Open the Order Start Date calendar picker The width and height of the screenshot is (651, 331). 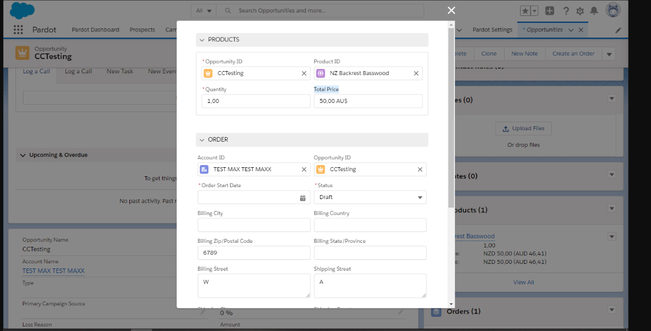302,198
